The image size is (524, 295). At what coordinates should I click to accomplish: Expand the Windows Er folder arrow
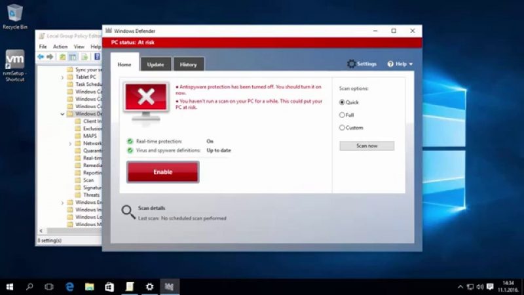pos(62,203)
